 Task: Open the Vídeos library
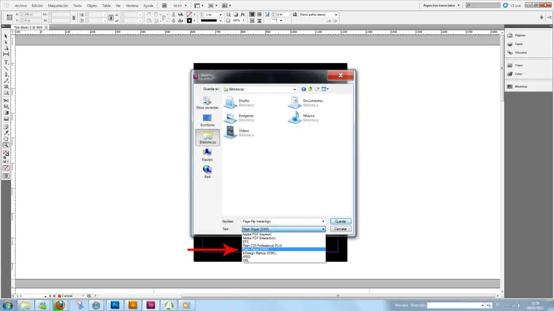point(239,133)
